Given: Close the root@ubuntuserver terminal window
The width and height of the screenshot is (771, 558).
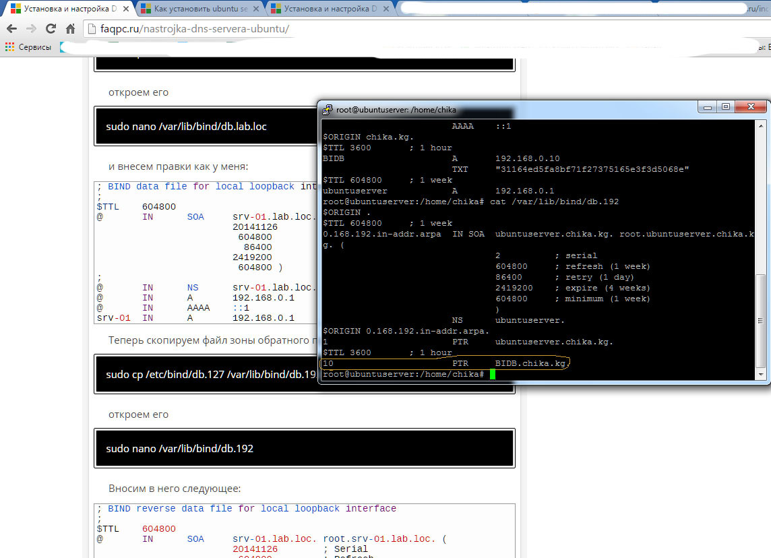Looking at the screenshot, I should click(751, 106).
